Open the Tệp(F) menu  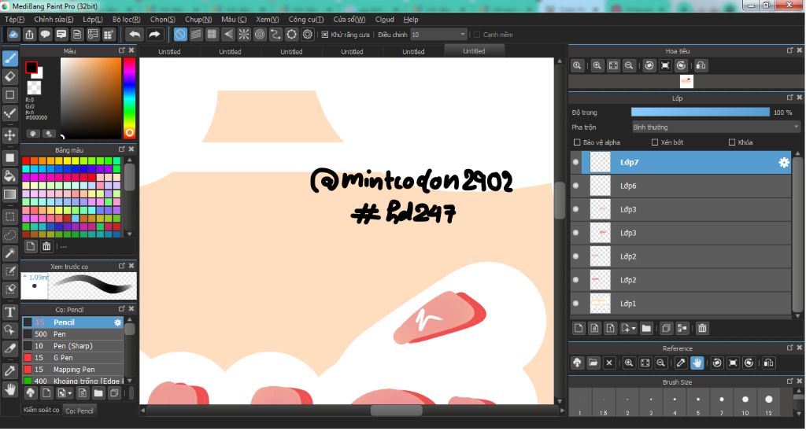[x=15, y=19]
